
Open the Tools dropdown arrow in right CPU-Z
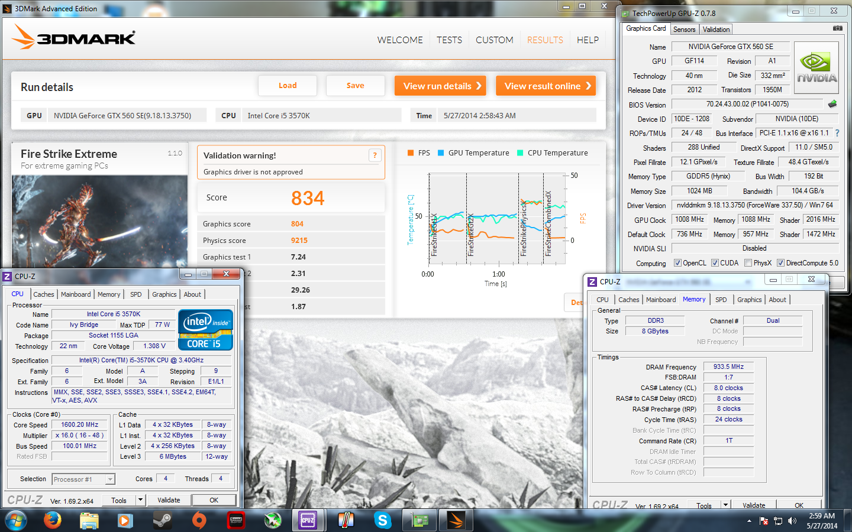point(725,505)
